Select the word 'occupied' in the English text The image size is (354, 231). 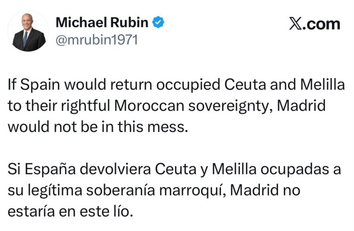click(x=188, y=85)
